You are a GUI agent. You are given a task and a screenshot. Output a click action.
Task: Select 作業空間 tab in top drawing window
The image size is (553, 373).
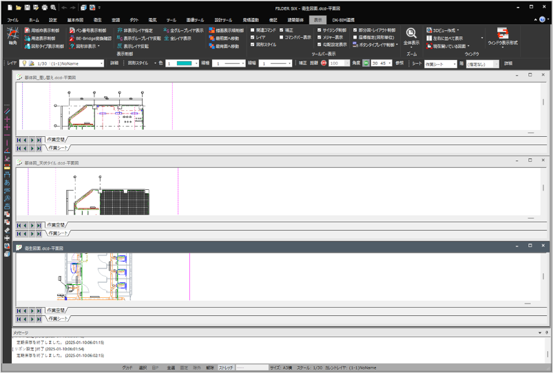pos(56,140)
